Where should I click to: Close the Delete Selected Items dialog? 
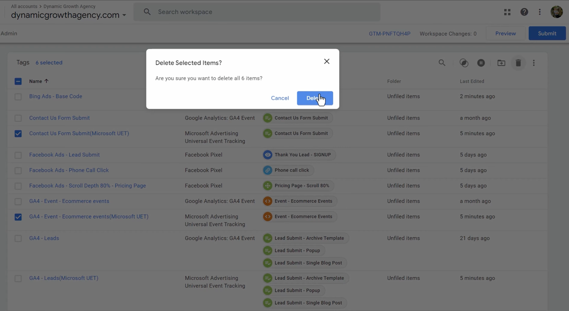327,61
